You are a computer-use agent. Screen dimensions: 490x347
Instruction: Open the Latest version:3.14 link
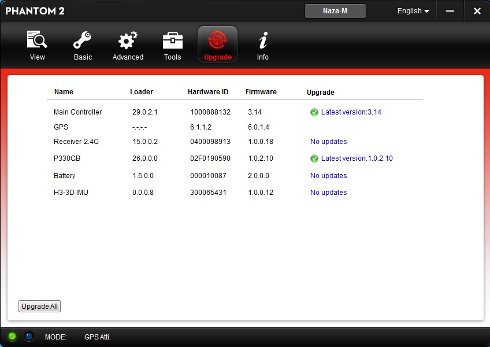coord(351,112)
